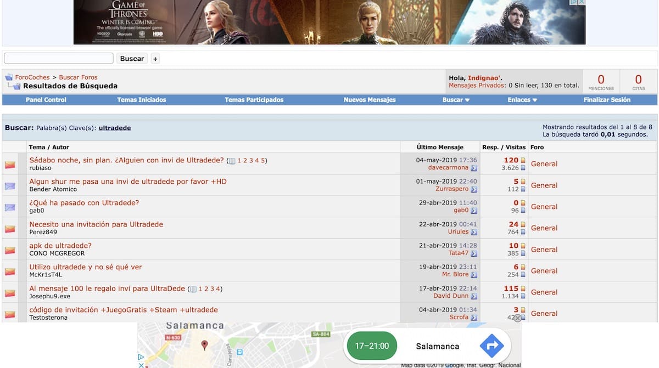Click the go-to-last-post arrow beside davecarmona
The height and width of the screenshot is (368, 659).
coord(473,168)
